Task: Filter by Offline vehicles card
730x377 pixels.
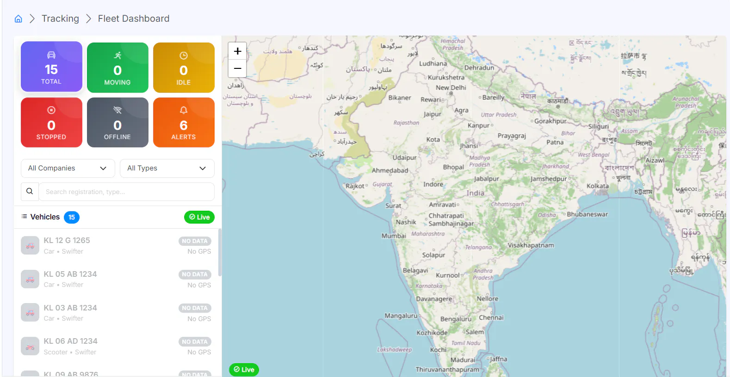Action: coord(118,122)
